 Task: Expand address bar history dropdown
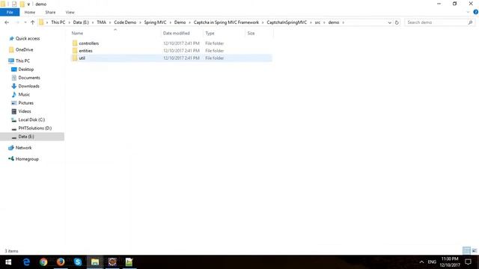coord(389,22)
